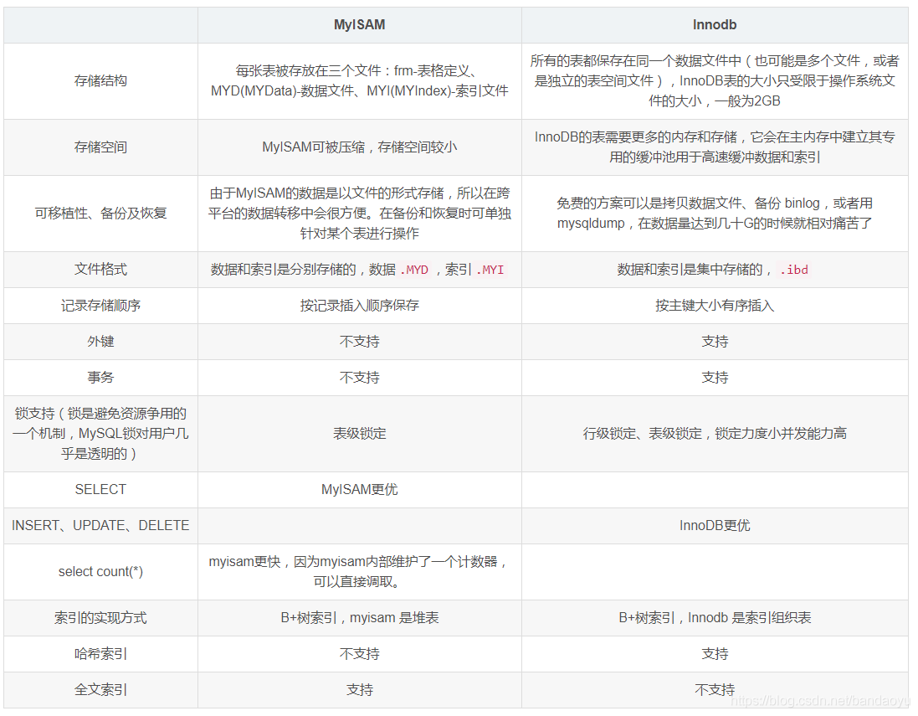Click MyISAM 支持 in the 全文索引 row
This screenshot has height=716, width=918.
[x=360, y=690]
